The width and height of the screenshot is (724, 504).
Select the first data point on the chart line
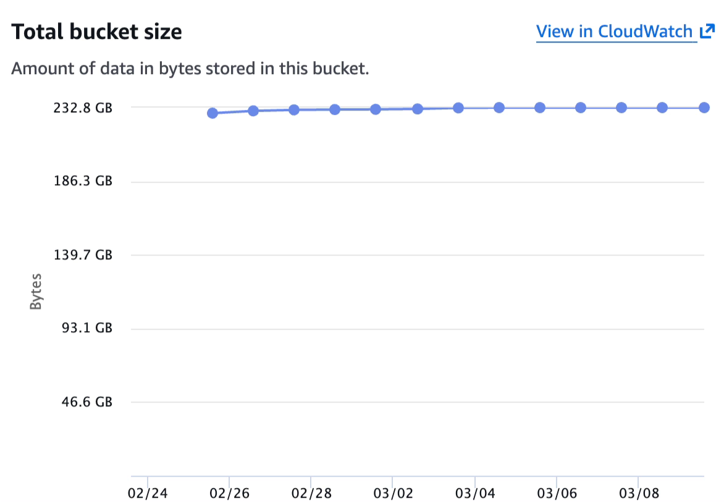(212, 113)
